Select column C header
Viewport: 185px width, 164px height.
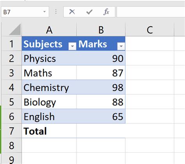pyautogui.click(x=149, y=30)
